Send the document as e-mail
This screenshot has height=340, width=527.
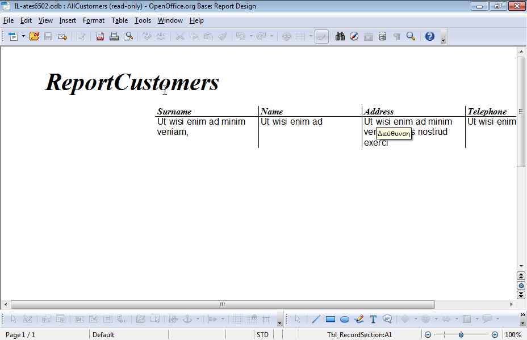[x=62, y=36]
